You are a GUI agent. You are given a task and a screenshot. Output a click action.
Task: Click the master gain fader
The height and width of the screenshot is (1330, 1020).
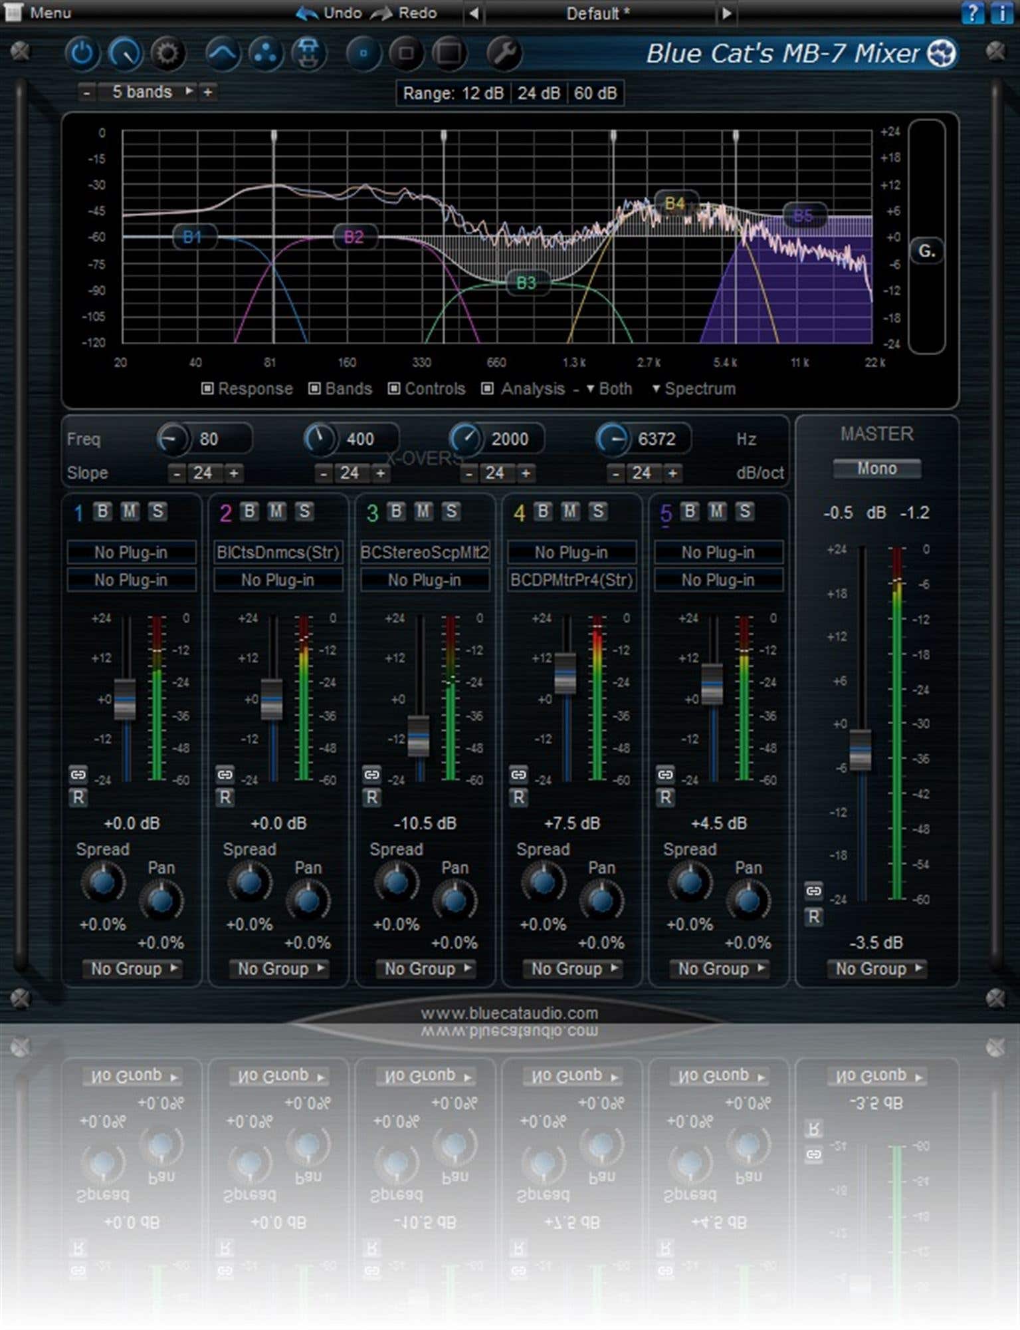861,749
